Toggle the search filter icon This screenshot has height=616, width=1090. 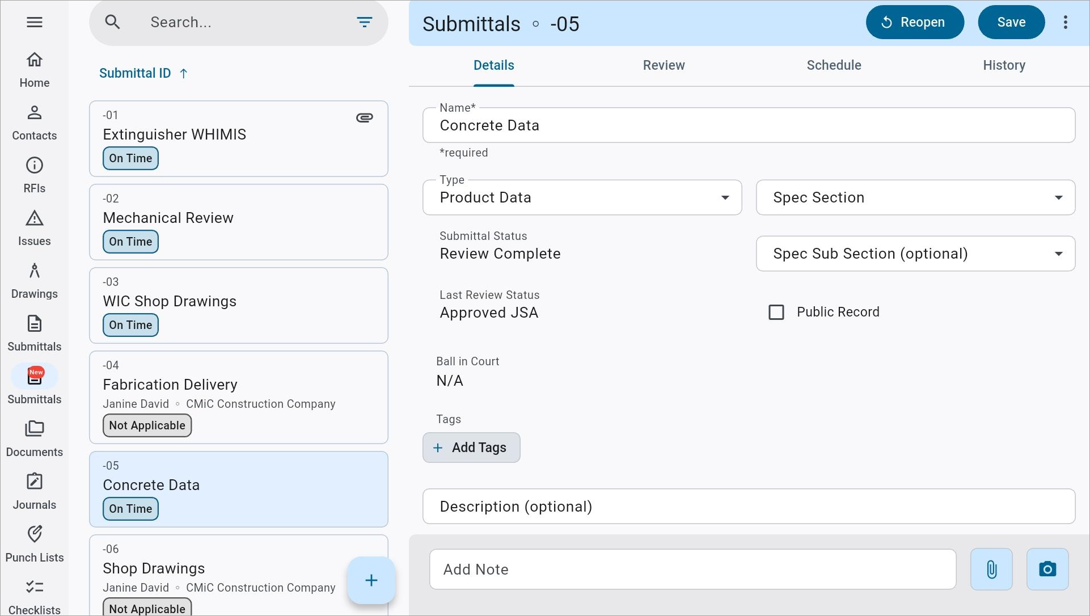(365, 22)
